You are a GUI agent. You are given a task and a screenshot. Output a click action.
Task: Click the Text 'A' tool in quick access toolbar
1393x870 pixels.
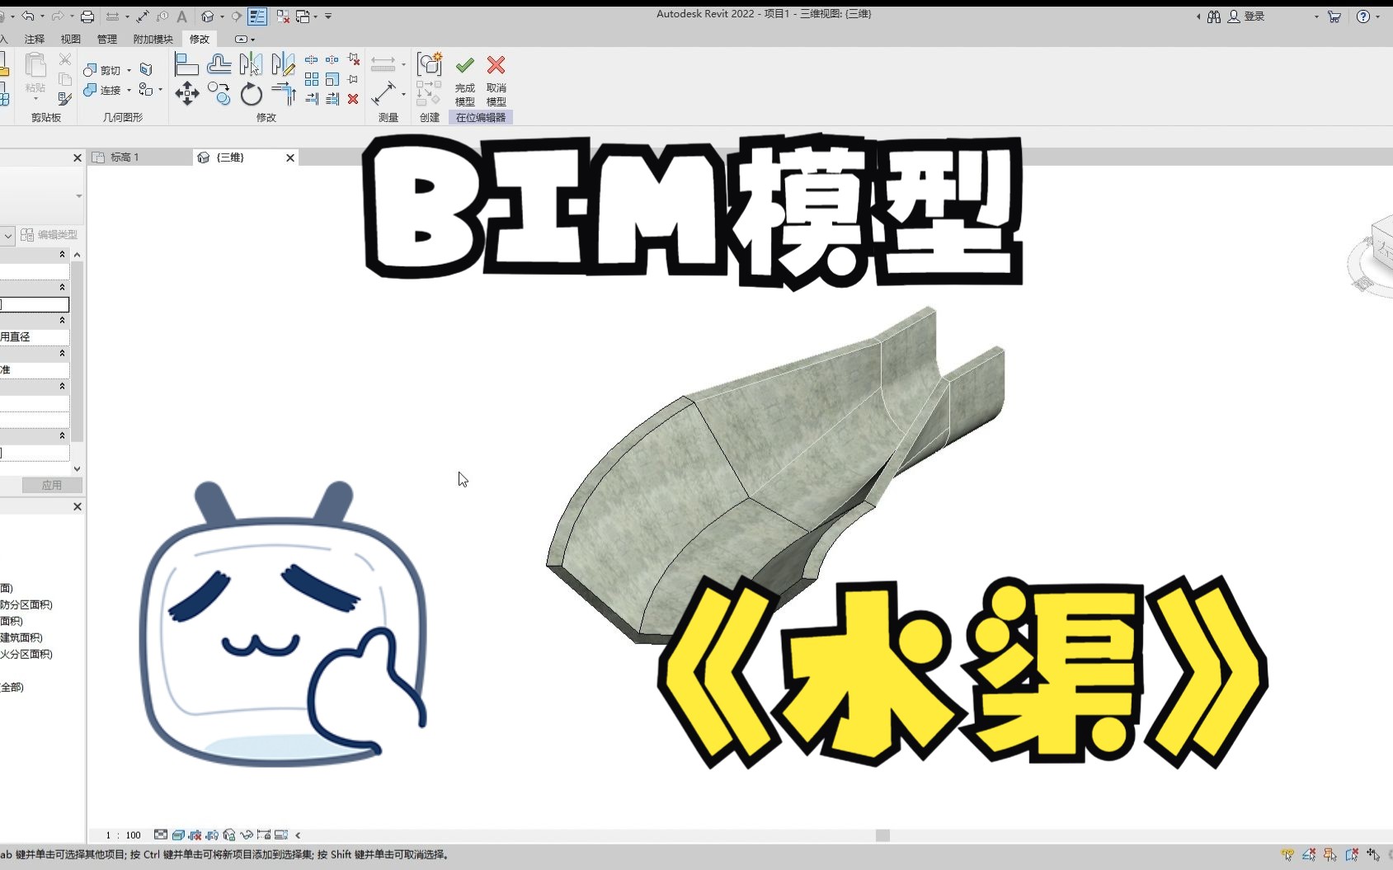pyautogui.click(x=181, y=16)
